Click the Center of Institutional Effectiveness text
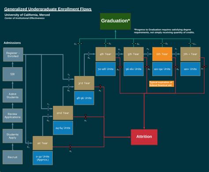Image resolution: width=209 pixels, height=172 pixels. tap(25, 18)
